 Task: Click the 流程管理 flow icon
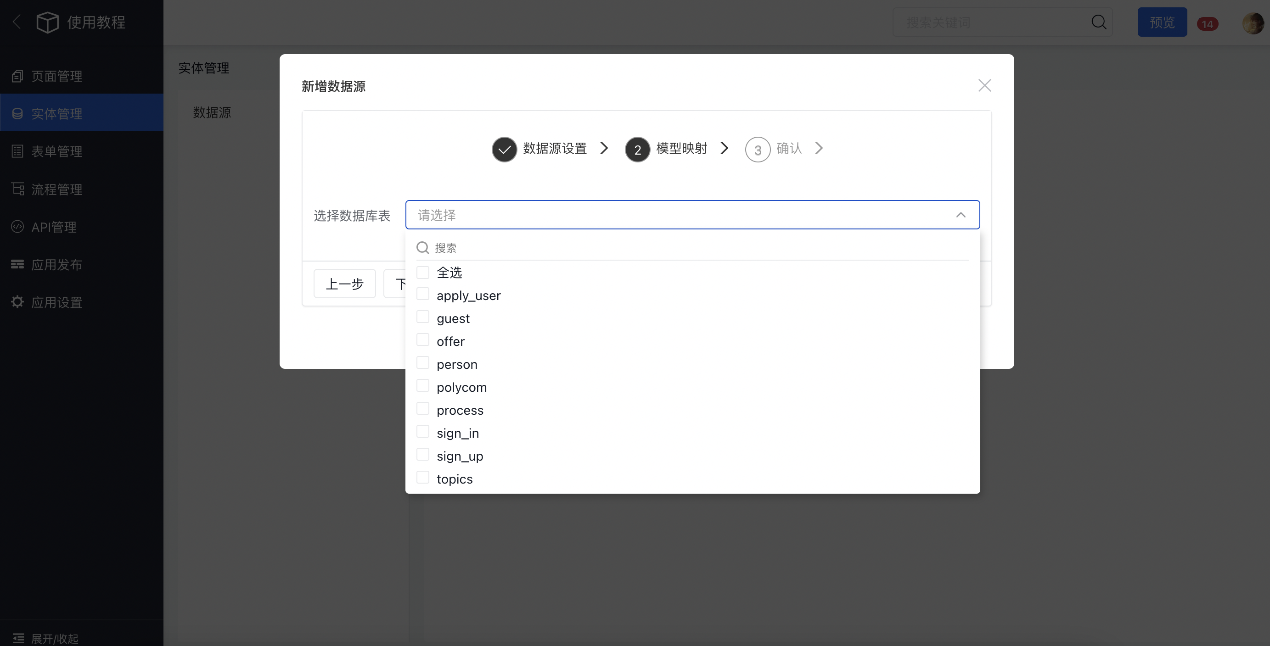pos(17,189)
